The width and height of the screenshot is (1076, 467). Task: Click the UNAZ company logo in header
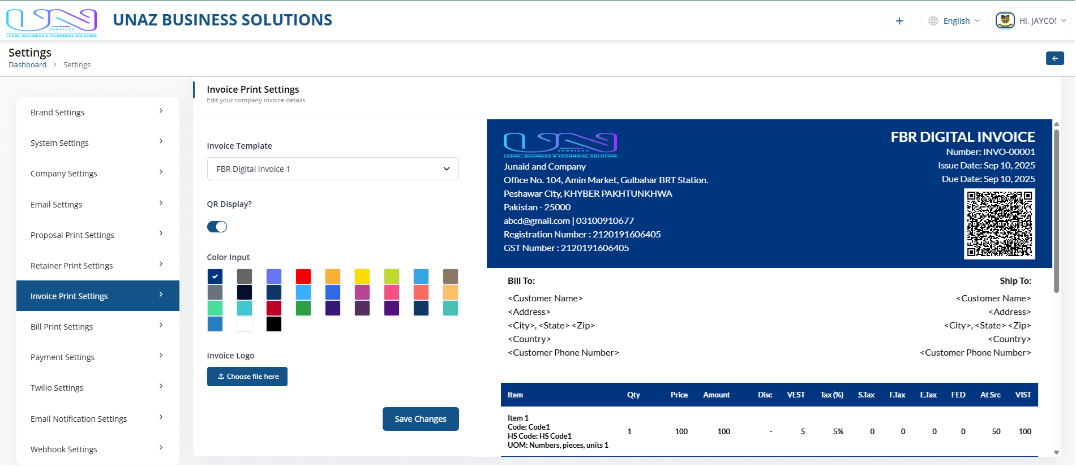coord(52,23)
